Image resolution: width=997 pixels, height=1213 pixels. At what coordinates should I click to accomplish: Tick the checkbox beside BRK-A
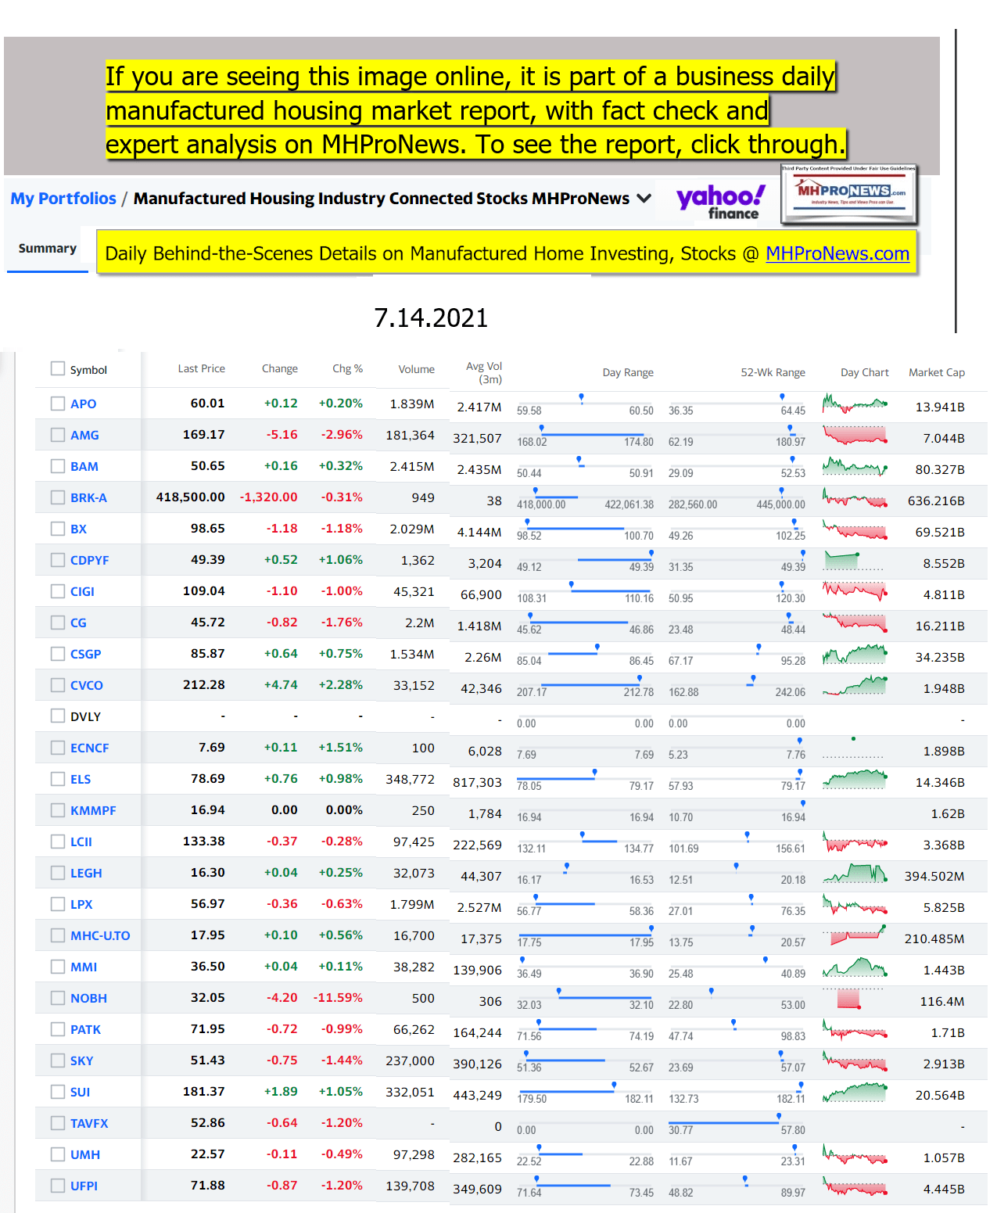click(58, 497)
